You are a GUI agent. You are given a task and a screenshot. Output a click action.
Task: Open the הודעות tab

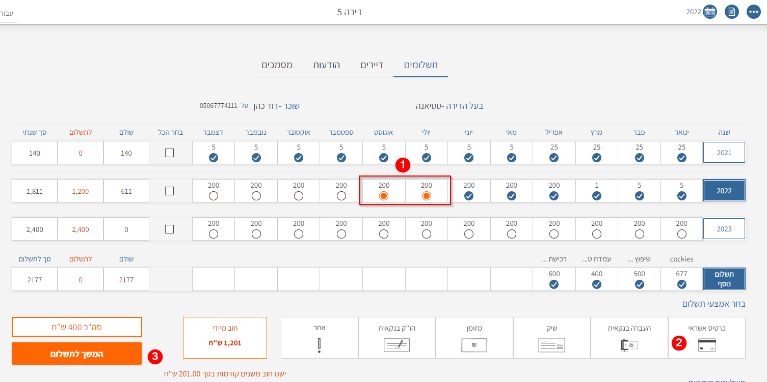[326, 65]
